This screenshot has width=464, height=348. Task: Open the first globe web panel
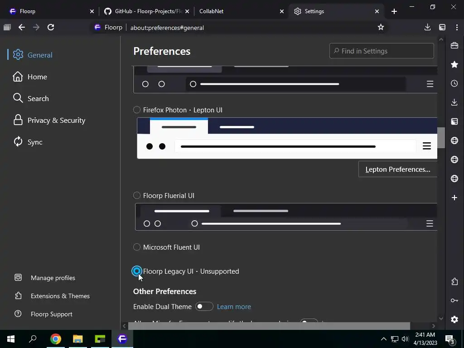(454, 140)
